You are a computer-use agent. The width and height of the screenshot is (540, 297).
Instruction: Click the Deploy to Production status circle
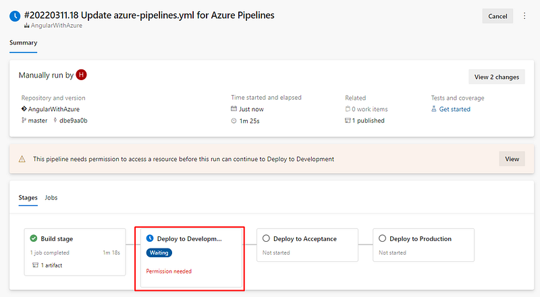(383, 238)
